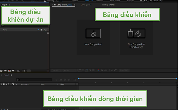Sort project items by Type column
178x110 pixels.
coord(45,30)
